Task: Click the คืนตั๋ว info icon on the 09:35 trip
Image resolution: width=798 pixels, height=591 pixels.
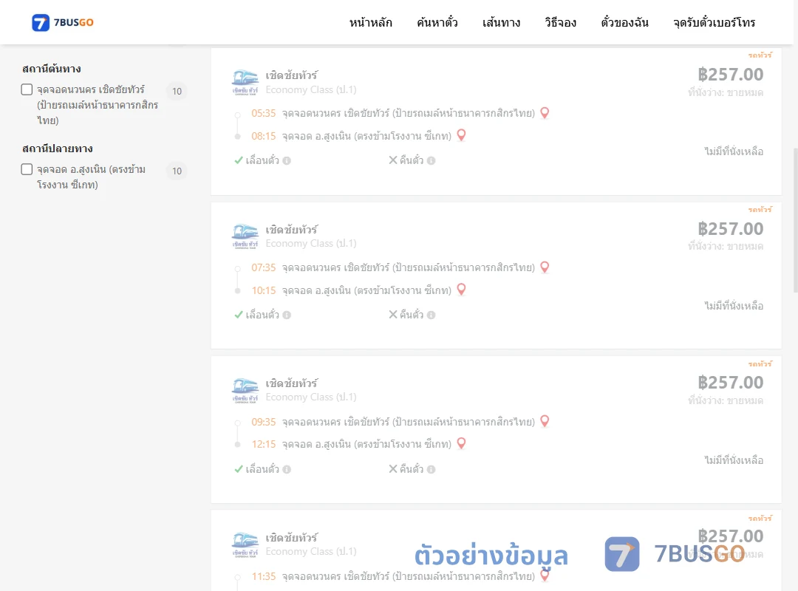Action: (x=431, y=469)
